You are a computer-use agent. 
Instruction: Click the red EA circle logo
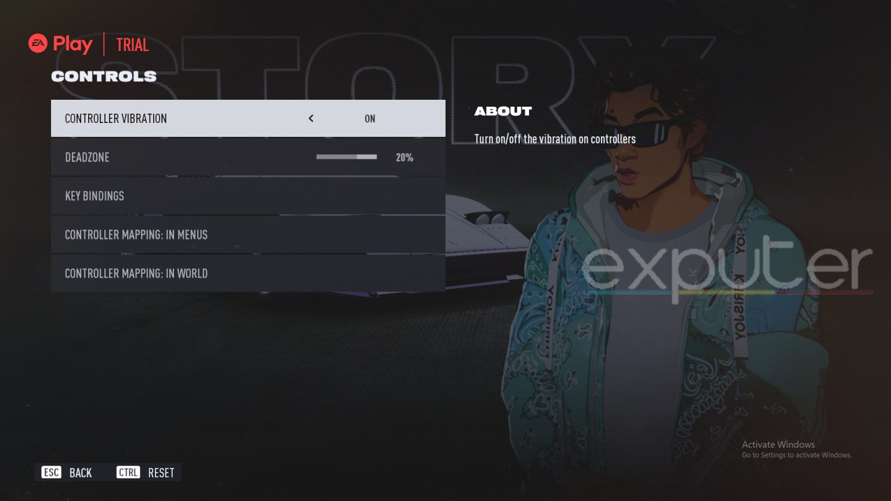38,43
